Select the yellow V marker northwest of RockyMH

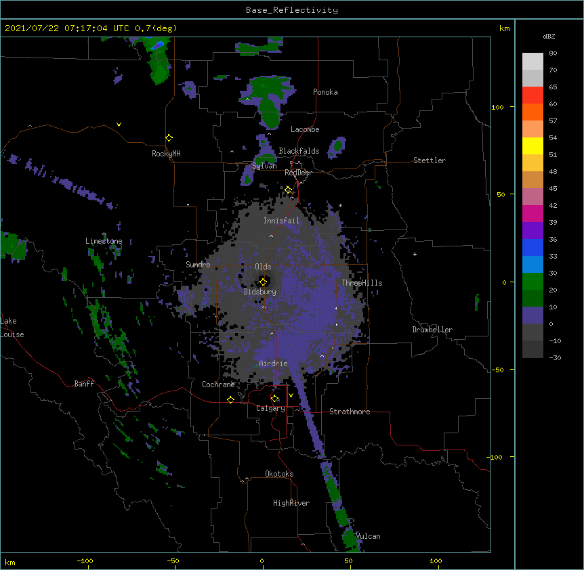[x=119, y=125]
